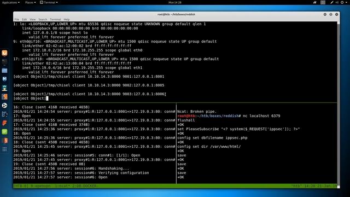Launch Firefox from the dock
The image size is (350, 197).
tap(4, 53)
